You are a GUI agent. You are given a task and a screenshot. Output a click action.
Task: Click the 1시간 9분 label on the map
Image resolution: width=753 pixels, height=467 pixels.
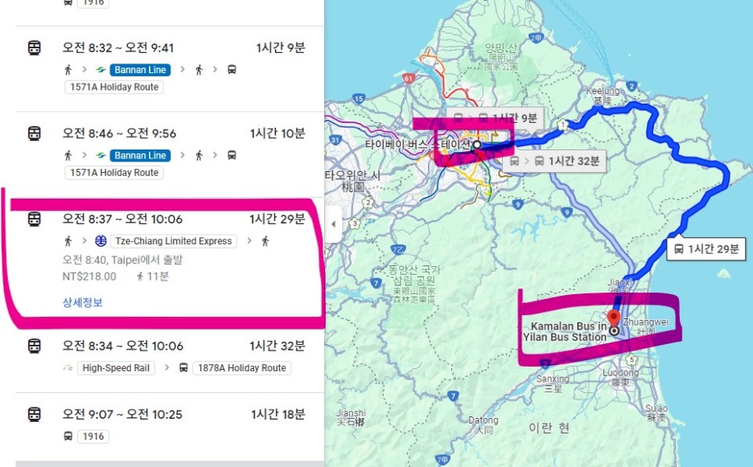point(495,118)
